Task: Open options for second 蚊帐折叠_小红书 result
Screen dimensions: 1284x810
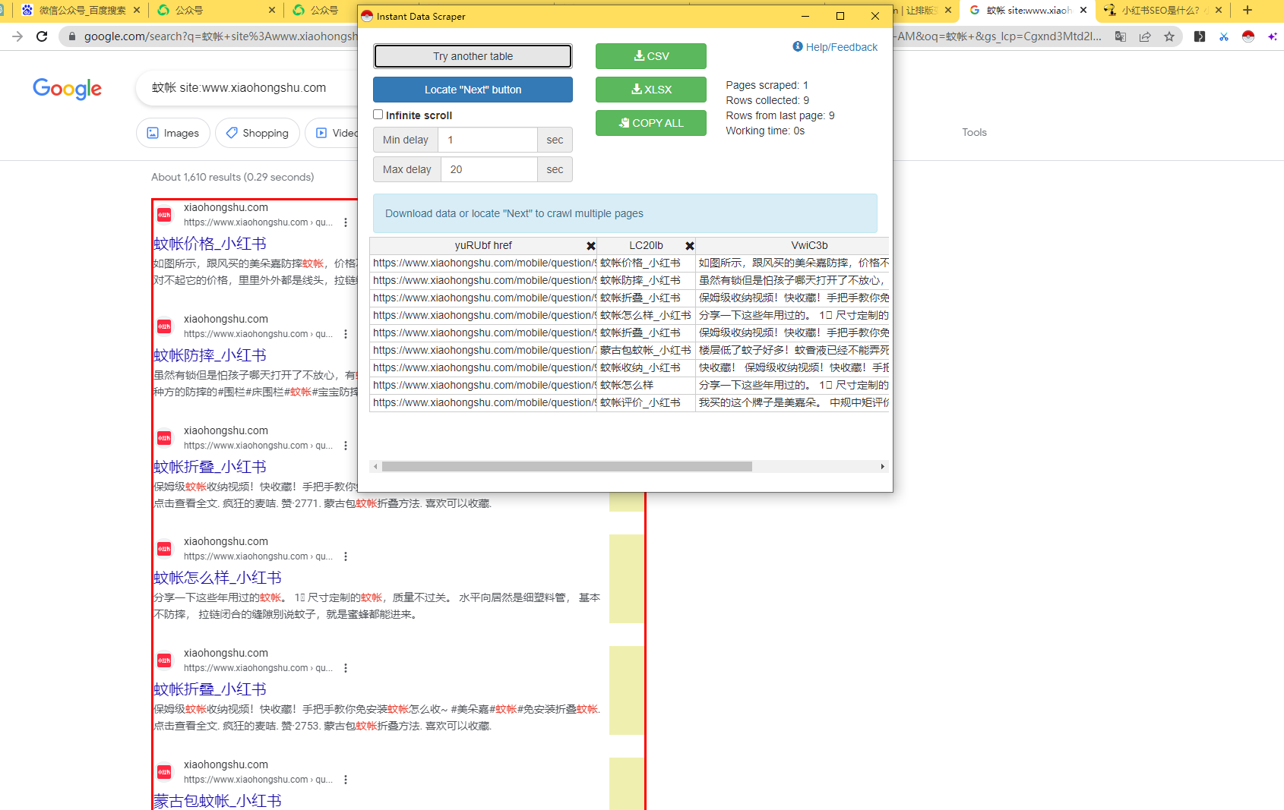Action: point(346,668)
